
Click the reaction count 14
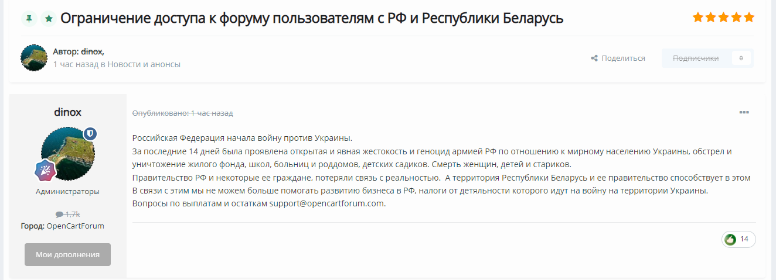click(744, 239)
